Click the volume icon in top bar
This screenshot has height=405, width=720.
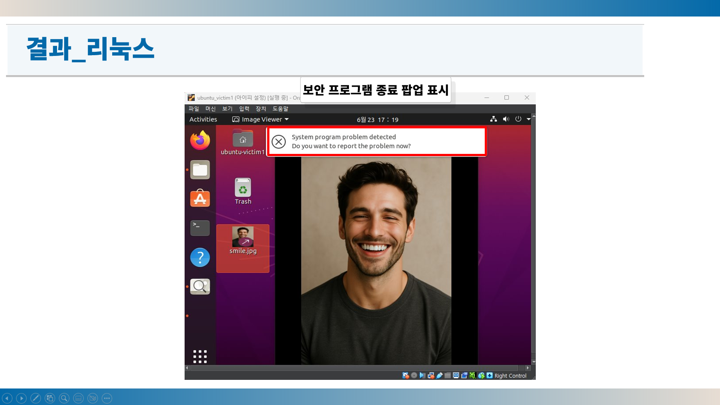click(x=506, y=119)
